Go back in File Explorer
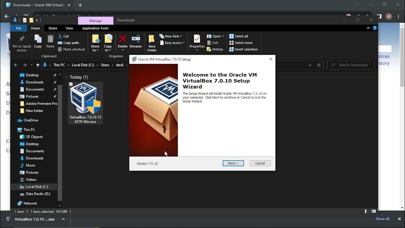 pos(16,65)
